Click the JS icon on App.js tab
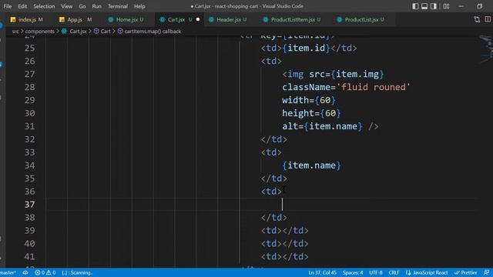The width and height of the screenshot is (493, 277). click(x=62, y=19)
